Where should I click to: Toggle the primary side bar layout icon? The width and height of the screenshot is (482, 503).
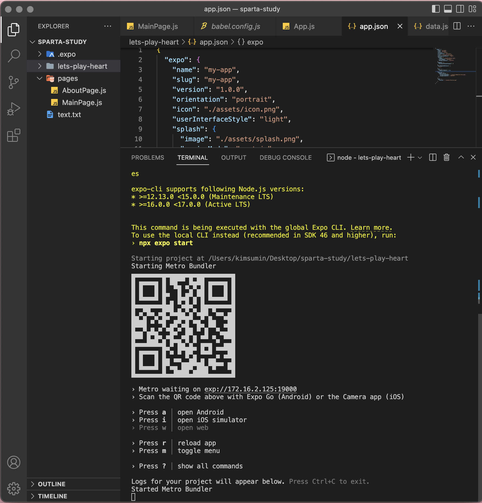pyautogui.click(x=436, y=9)
